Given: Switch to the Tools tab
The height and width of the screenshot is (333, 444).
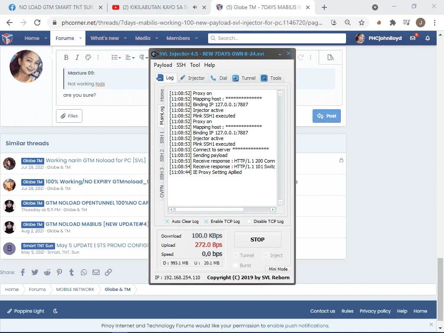Looking at the screenshot, I should coord(271,78).
